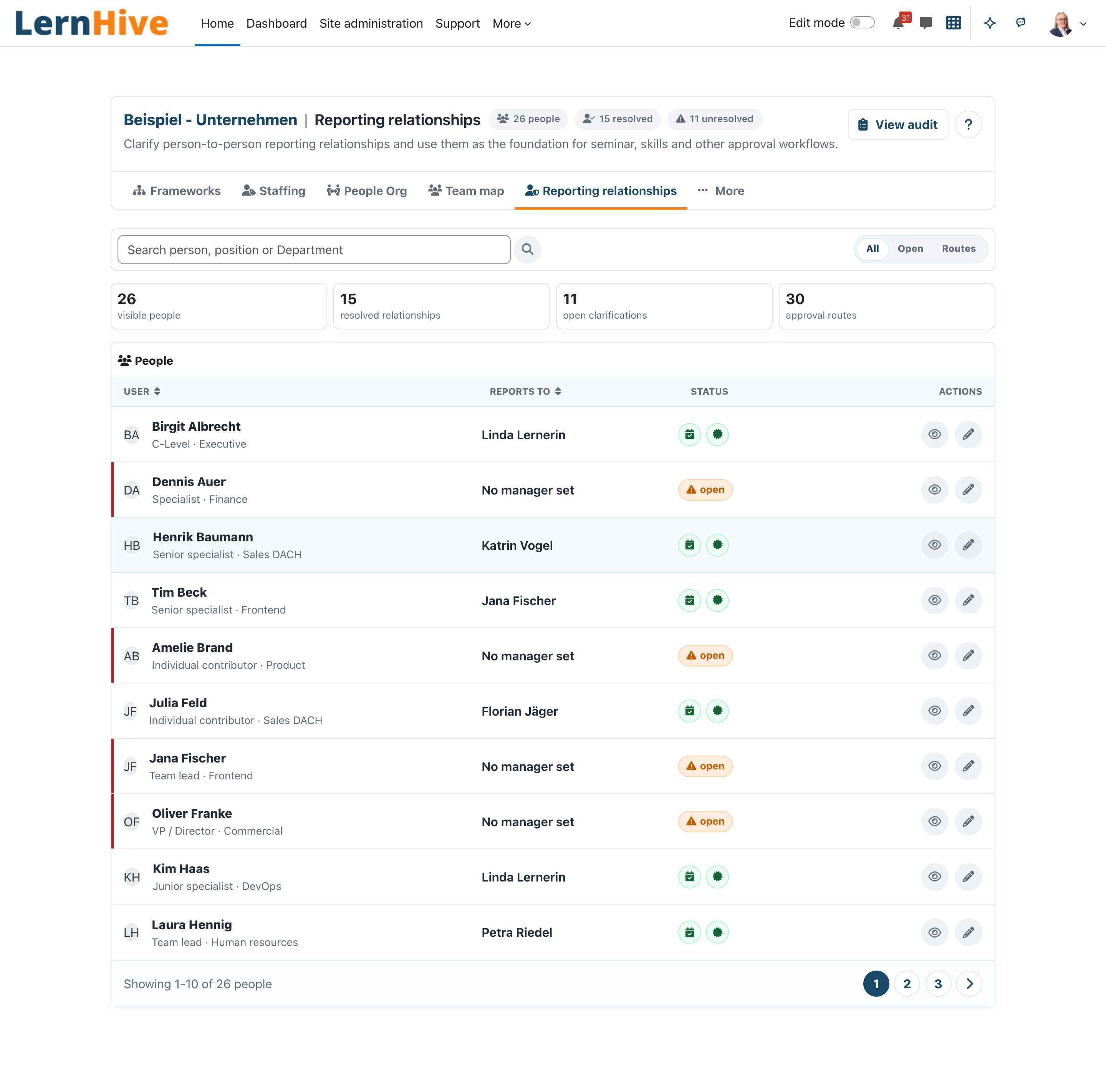
Task: Expand the More tab with ellipsis
Action: (721, 191)
